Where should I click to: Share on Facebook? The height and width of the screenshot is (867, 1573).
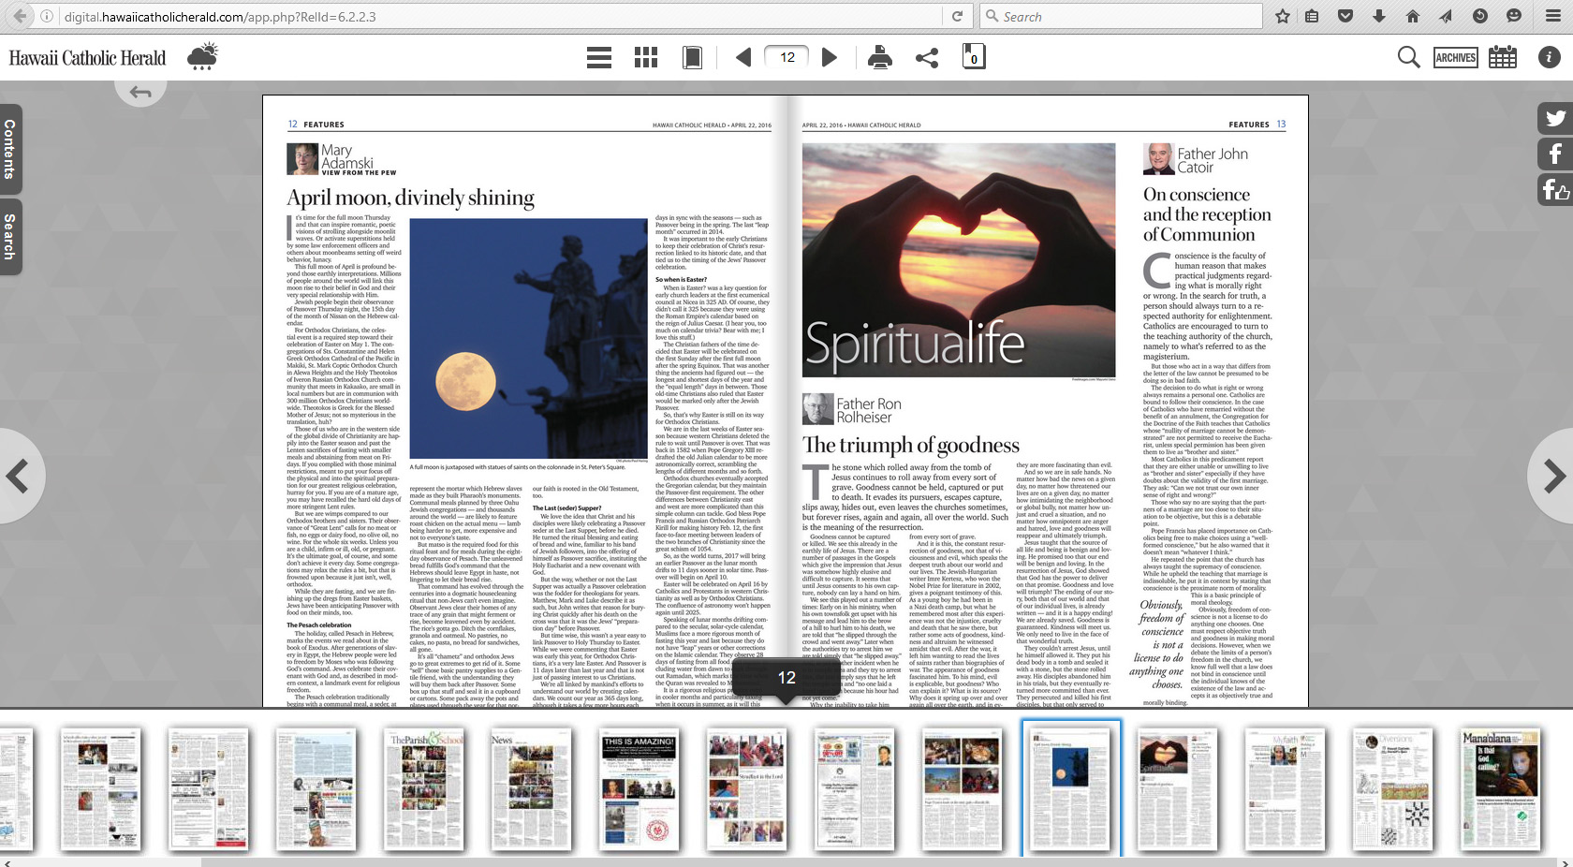tap(1555, 154)
